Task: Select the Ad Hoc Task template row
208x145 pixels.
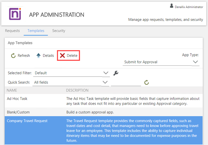Action: [x=17, y=98]
